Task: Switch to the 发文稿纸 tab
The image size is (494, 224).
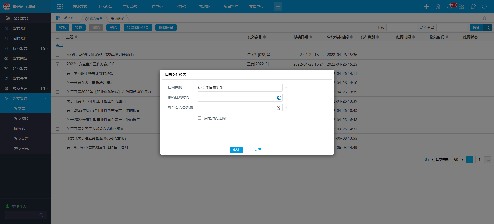Action: [117, 19]
